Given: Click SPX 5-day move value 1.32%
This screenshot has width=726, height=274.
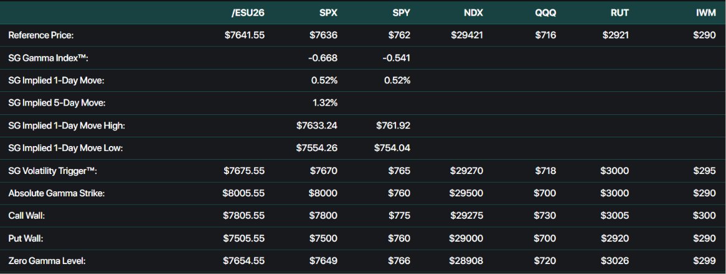Looking at the screenshot, I should pos(325,103).
